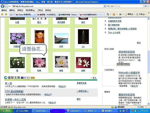Image resolution: width=150 pixels, height=113 pixels.
Task: Open the Taipei 101 night photo thumbnail
Action: tap(83, 37)
